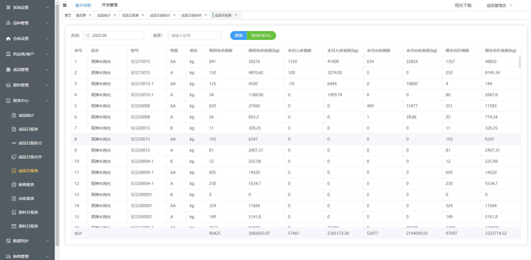Click the 成品日报表 file icon in sidebar
Viewport: 531px width, 260px height.
(14, 129)
